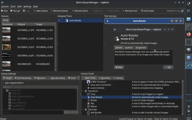Click the info icon in Auto-Rotate header
The height and width of the screenshot is (120, 192).
(181, 21)
